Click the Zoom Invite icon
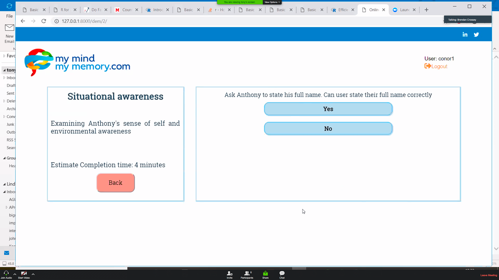This screenshot has height=280, width=499. (x=229, y=275)
